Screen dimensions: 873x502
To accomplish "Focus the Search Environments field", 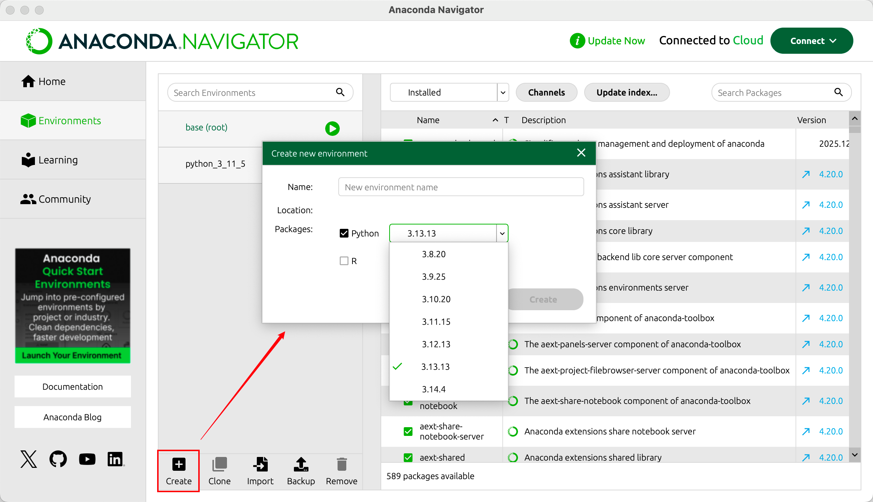I will tap(260, 92).
